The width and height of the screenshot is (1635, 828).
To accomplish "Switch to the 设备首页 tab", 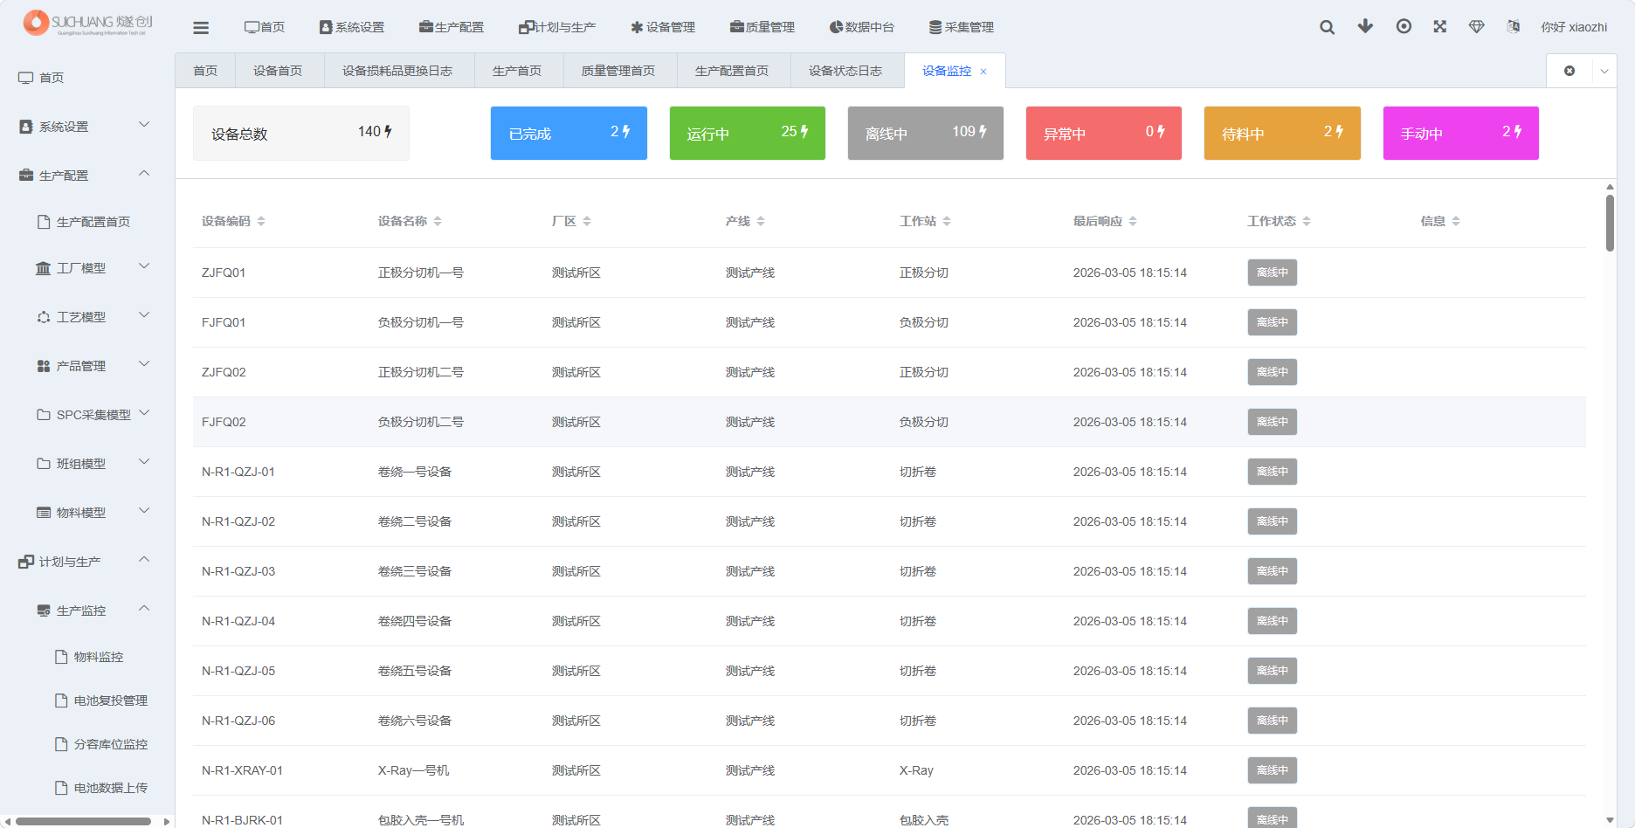I will tap(279, 71).
